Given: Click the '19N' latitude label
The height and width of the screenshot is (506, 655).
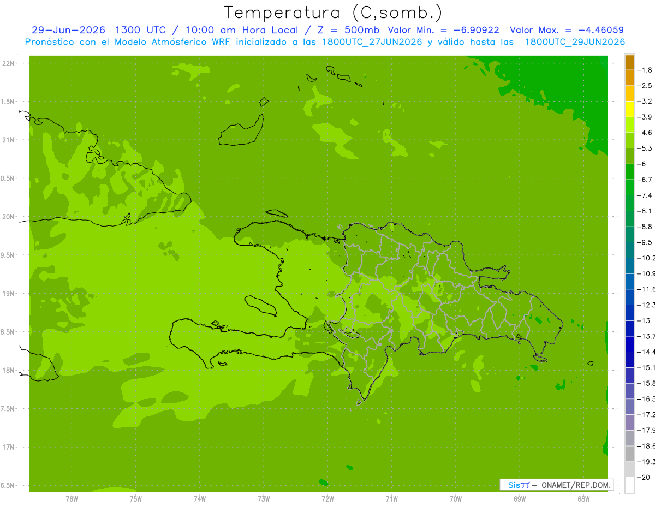Looking at the screenshot, I should (8, 293).
